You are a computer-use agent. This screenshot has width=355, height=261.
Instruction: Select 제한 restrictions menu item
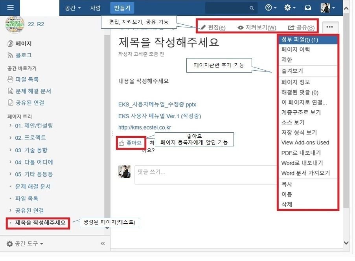(308, 60)
